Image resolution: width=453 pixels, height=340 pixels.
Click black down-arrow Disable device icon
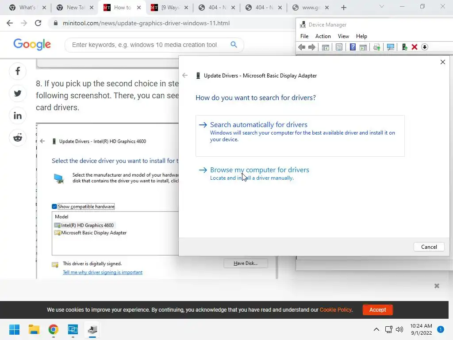424,47
